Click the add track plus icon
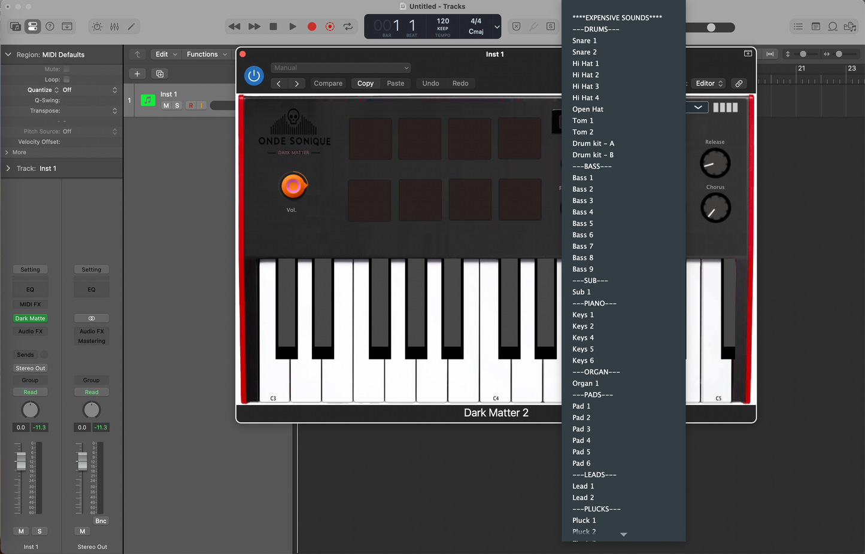865x554 pixels. [x=137, y=74]
